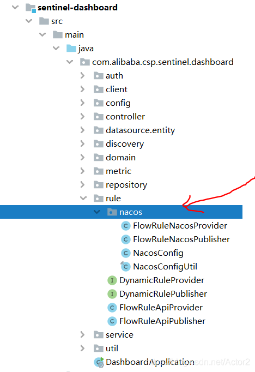Screen dimensions: 255x372
Task: Select the nacos package label
Action: pyautogui.click(x=131, y=212)
